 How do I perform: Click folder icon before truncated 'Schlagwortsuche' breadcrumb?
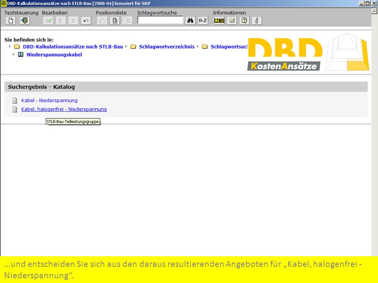pyautogui.click(x=205, y=46)
